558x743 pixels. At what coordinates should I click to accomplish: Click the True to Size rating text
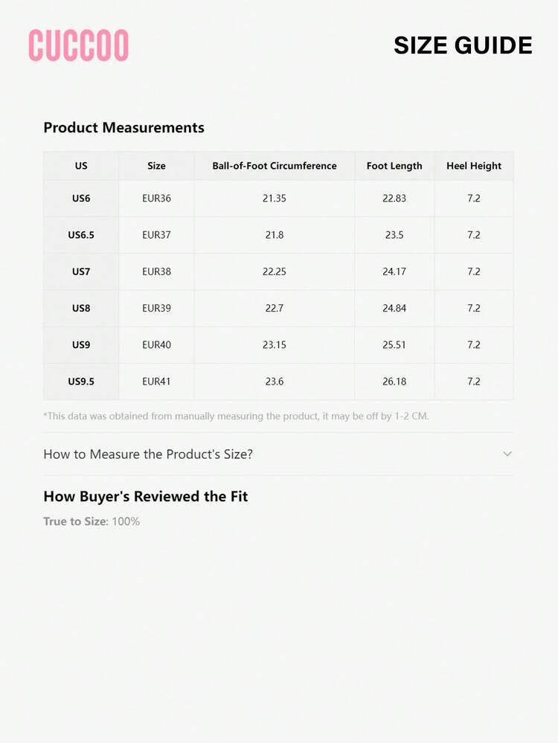[92, 521]
